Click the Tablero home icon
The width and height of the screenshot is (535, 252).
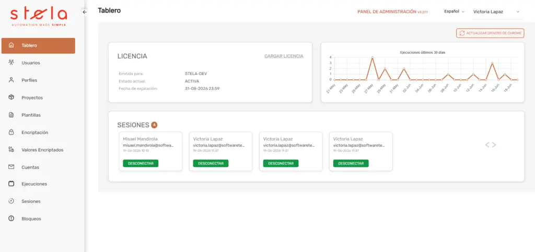pos(11,45)
